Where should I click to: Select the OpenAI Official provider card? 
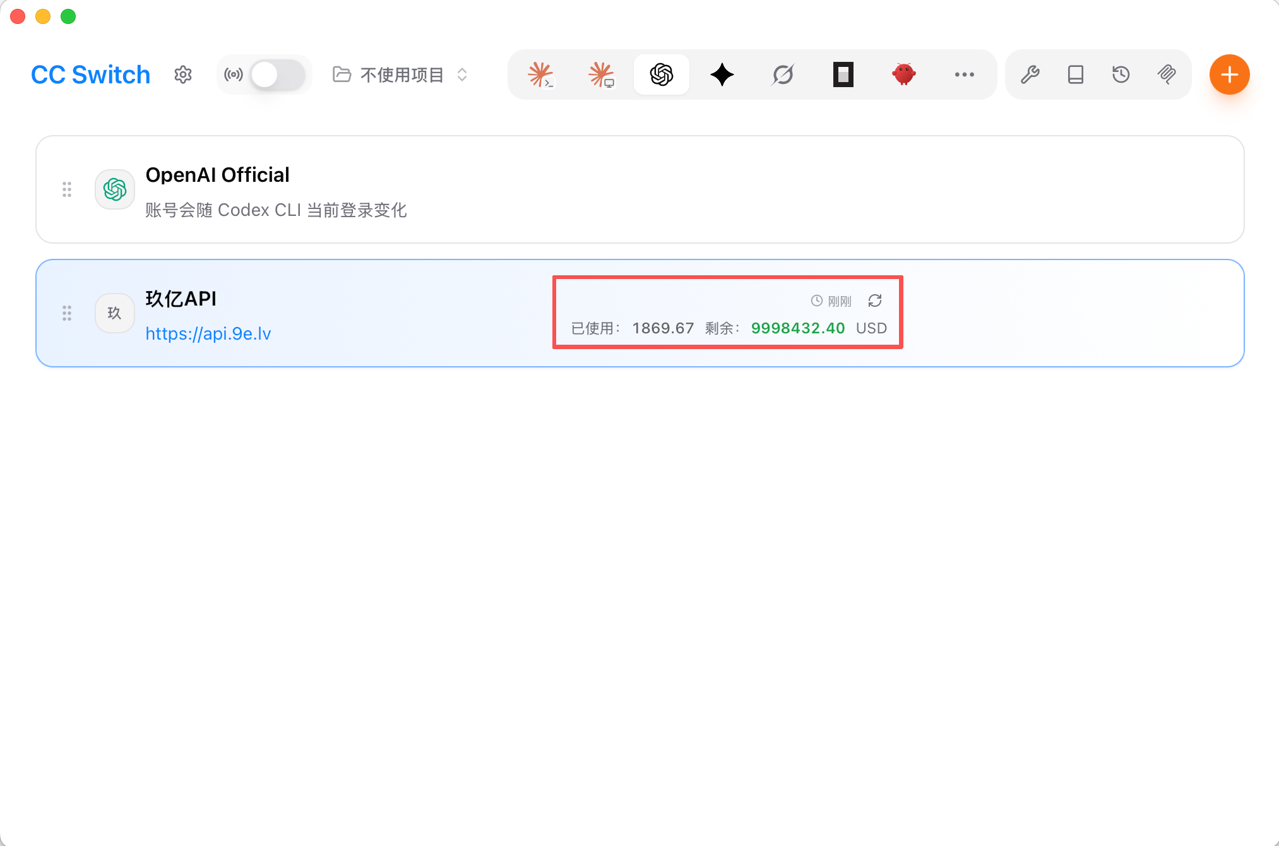(639, 189)
